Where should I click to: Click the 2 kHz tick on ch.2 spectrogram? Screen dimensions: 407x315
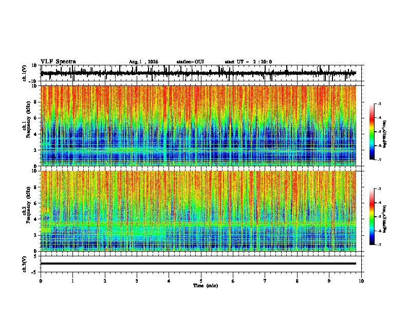[35, 235]
